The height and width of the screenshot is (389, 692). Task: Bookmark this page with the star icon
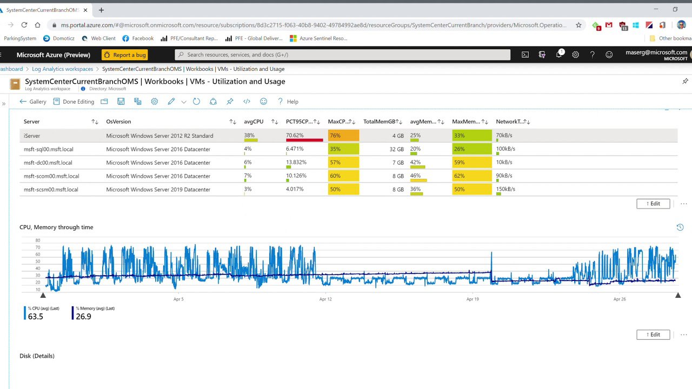coord(578,25)
